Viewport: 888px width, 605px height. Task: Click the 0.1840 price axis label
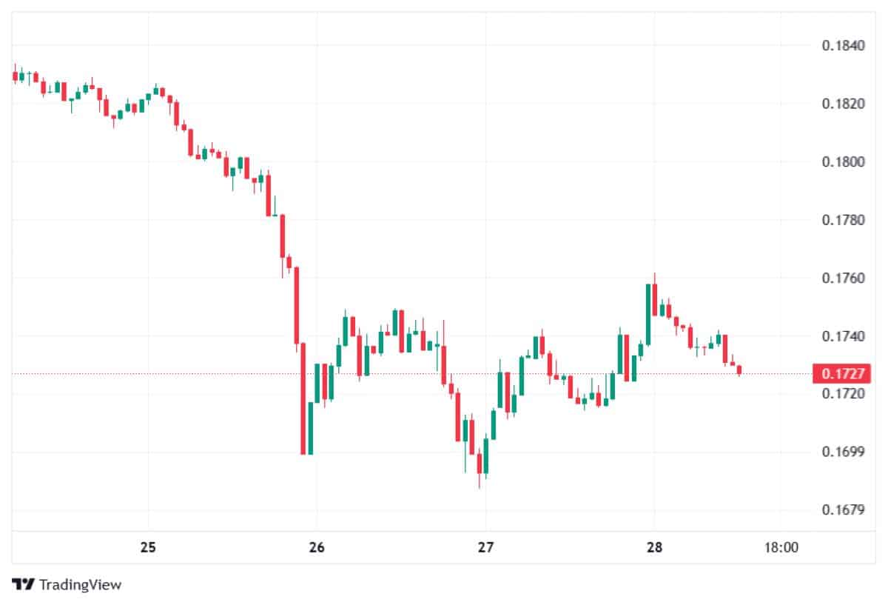843,46
